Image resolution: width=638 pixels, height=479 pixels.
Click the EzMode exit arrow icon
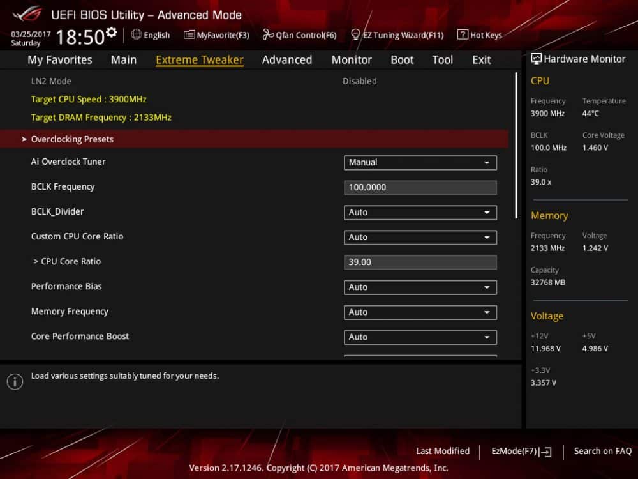tap(545, 452)
